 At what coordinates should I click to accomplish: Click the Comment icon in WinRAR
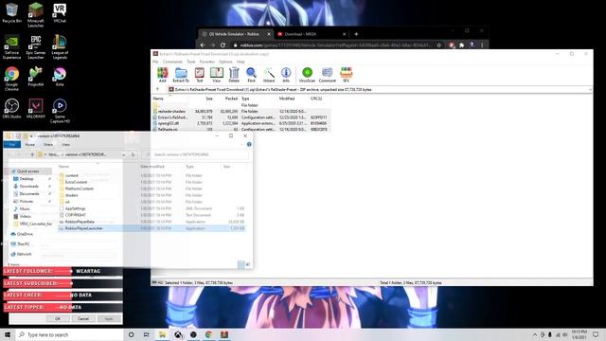(x=327, y=75)
